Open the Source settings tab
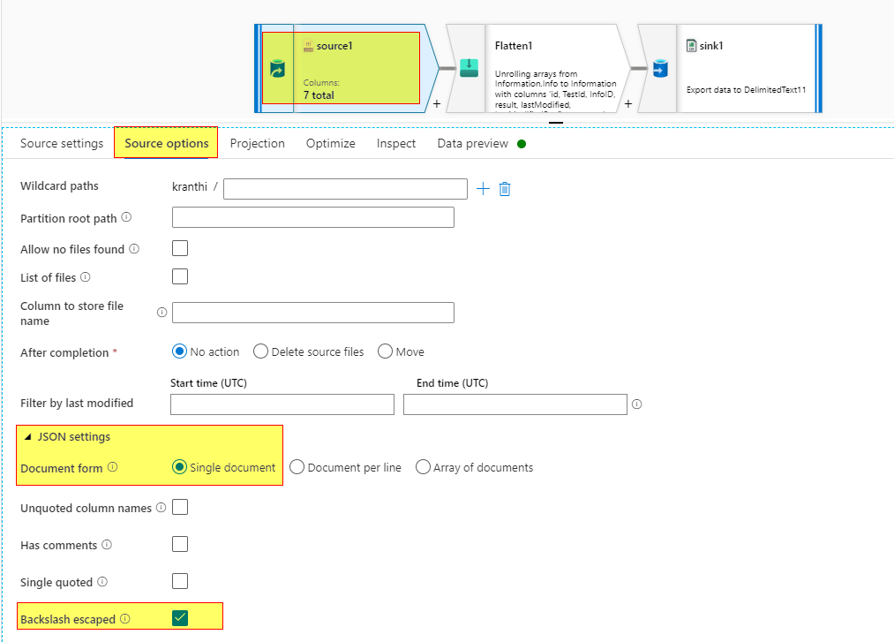 pyautogui.click(x=62, y=143)
